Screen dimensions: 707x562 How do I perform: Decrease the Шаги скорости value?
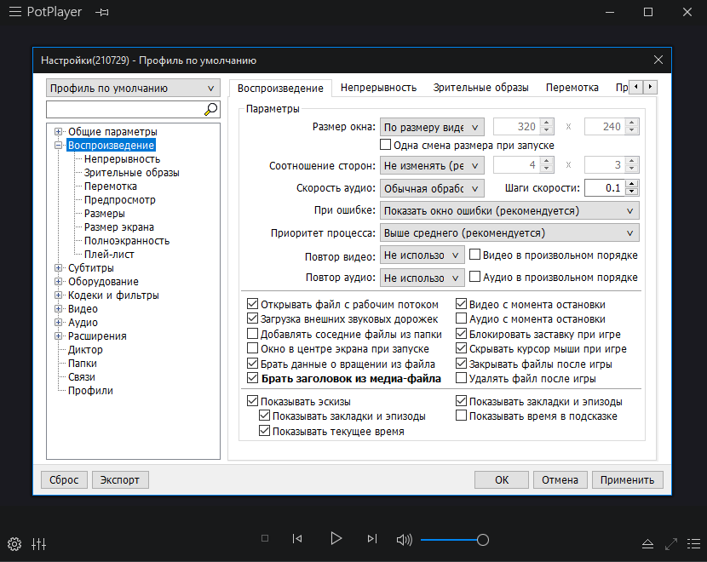coord(632,192)
